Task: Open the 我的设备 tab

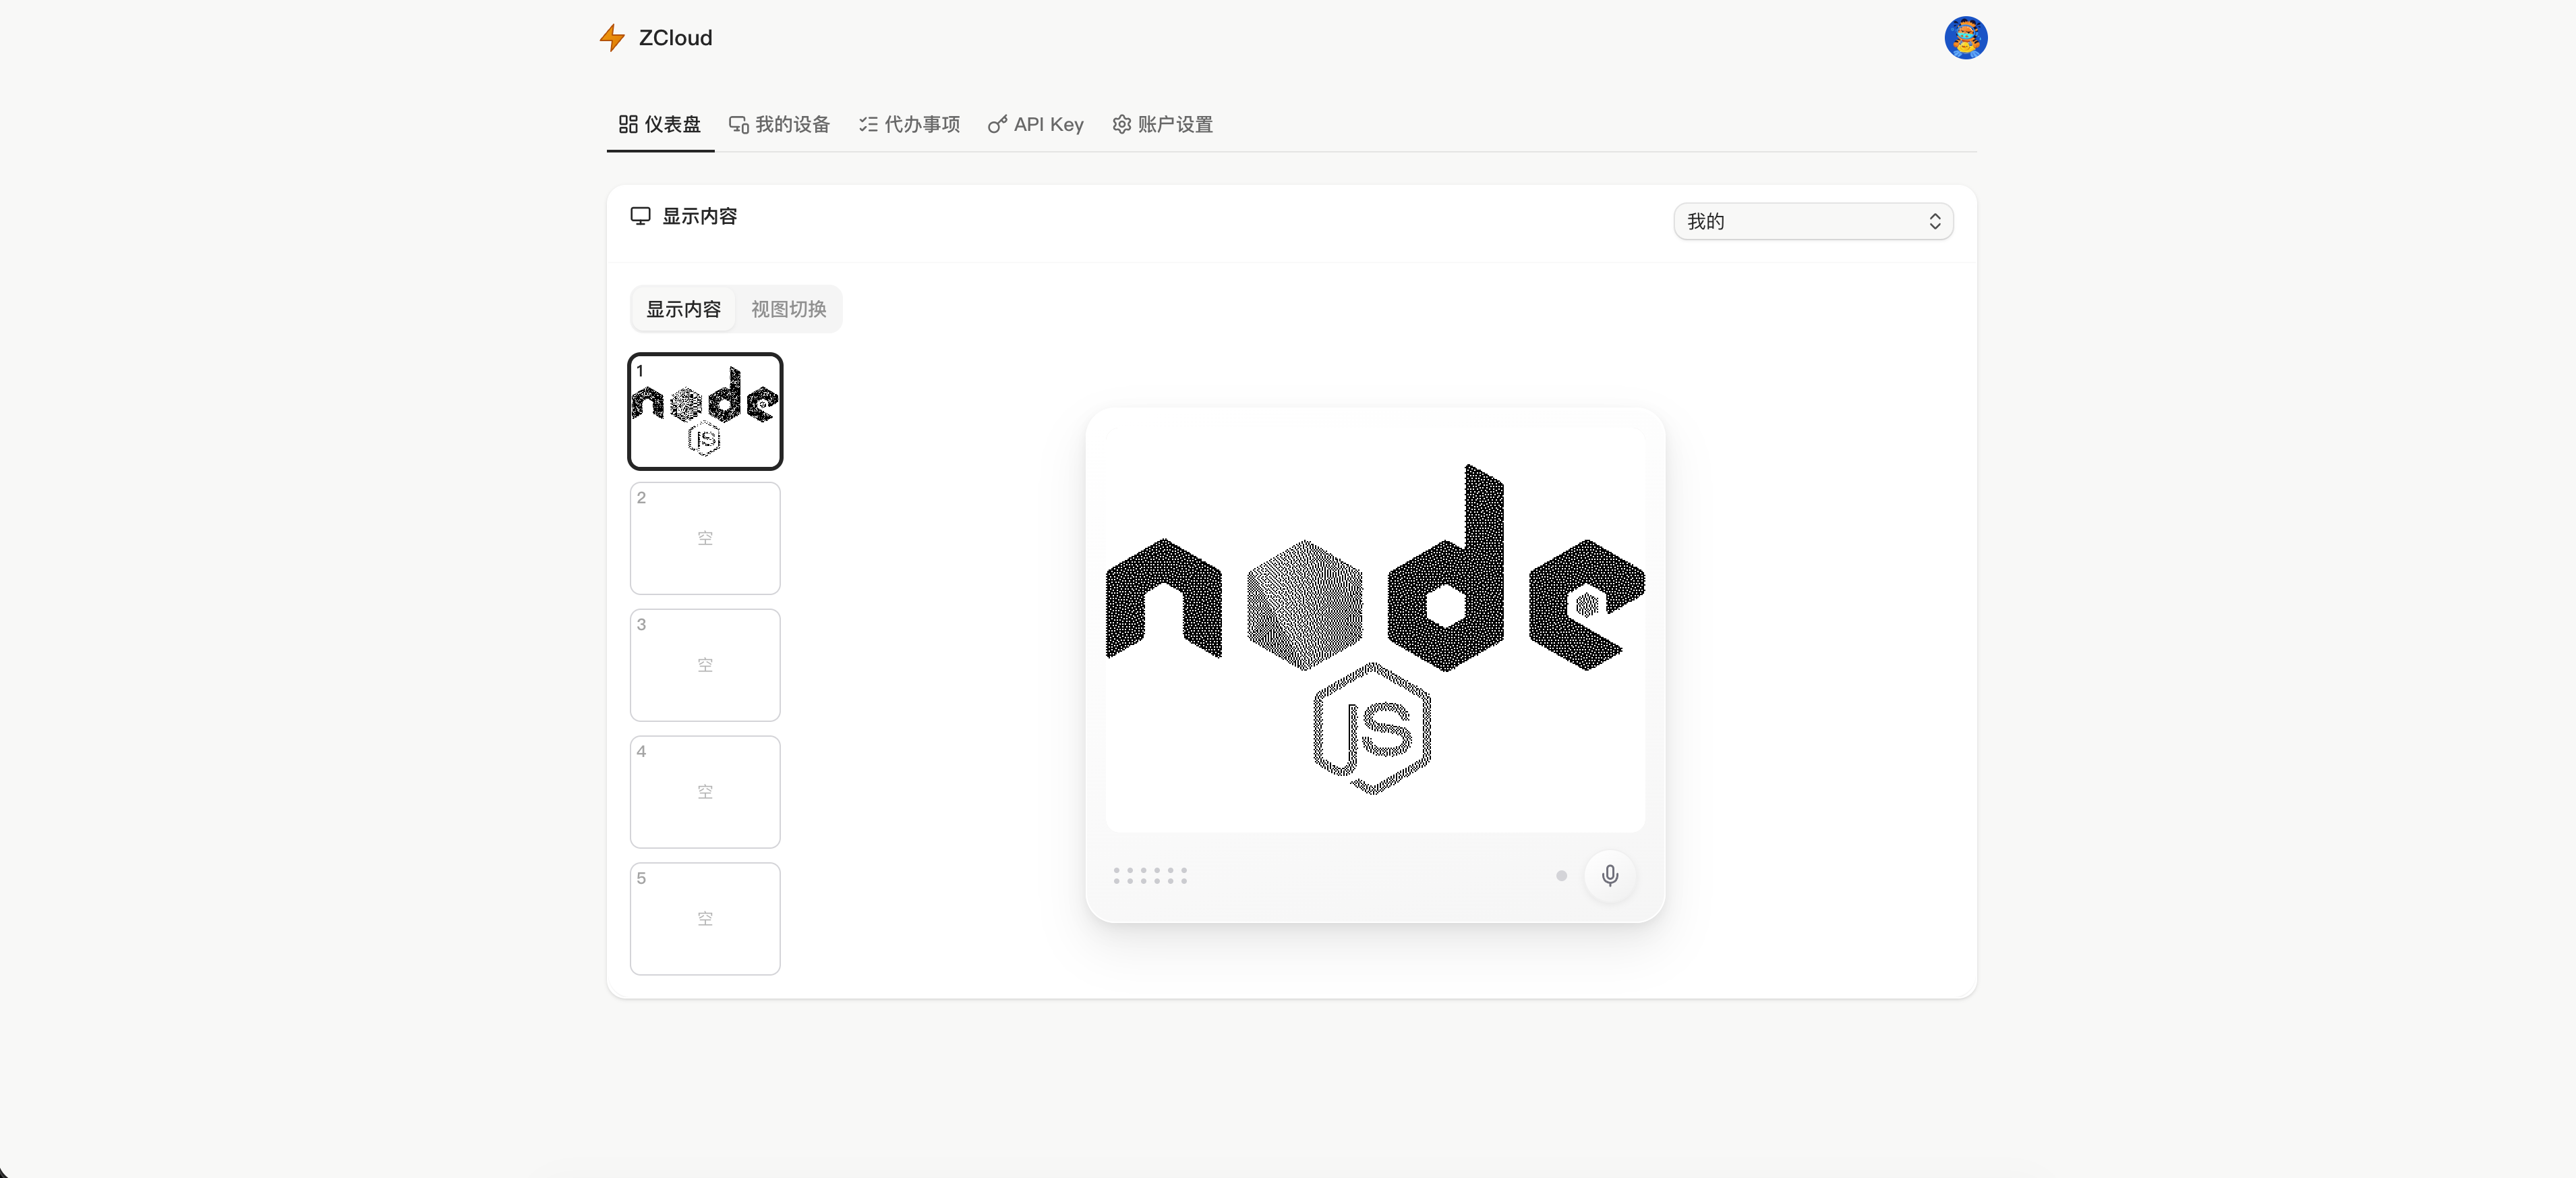Action: point(780,124)
